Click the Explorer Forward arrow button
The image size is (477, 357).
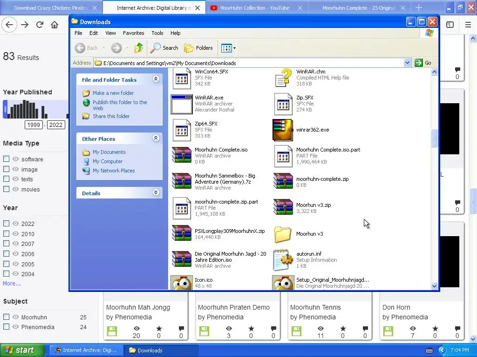pyautogui.click(x=116, y=48)
